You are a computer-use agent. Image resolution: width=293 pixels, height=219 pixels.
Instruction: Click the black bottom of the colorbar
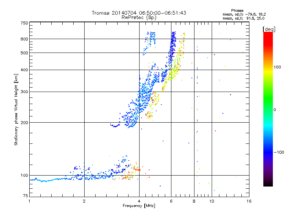(x=268, y=184)
